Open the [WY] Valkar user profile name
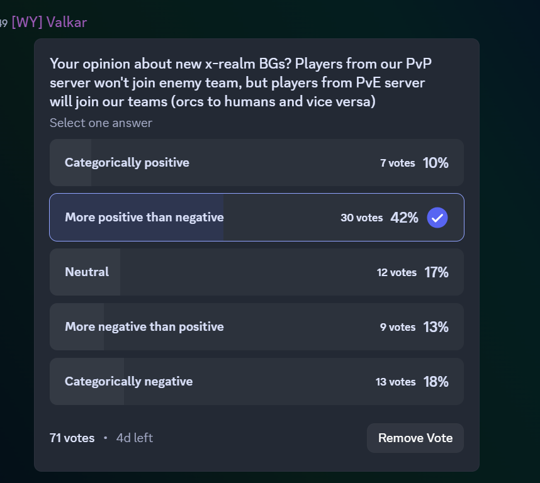This screenshot has width=540, height=483. tap(49, 23)
